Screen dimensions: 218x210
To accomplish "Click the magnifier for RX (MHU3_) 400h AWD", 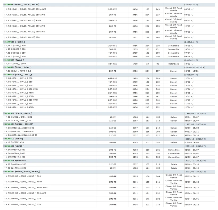I will click(6, 188).
